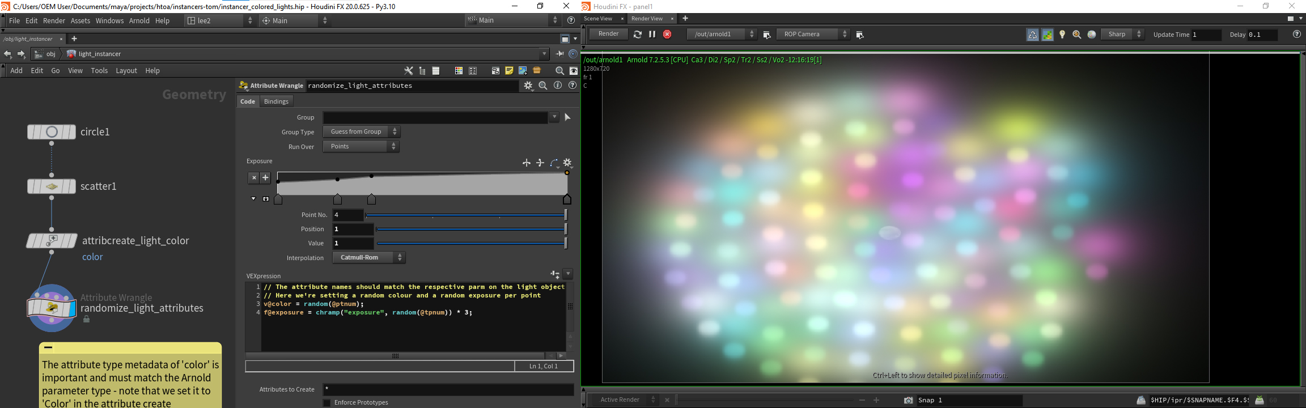Open the network editor search magnifier

(559, 71)
